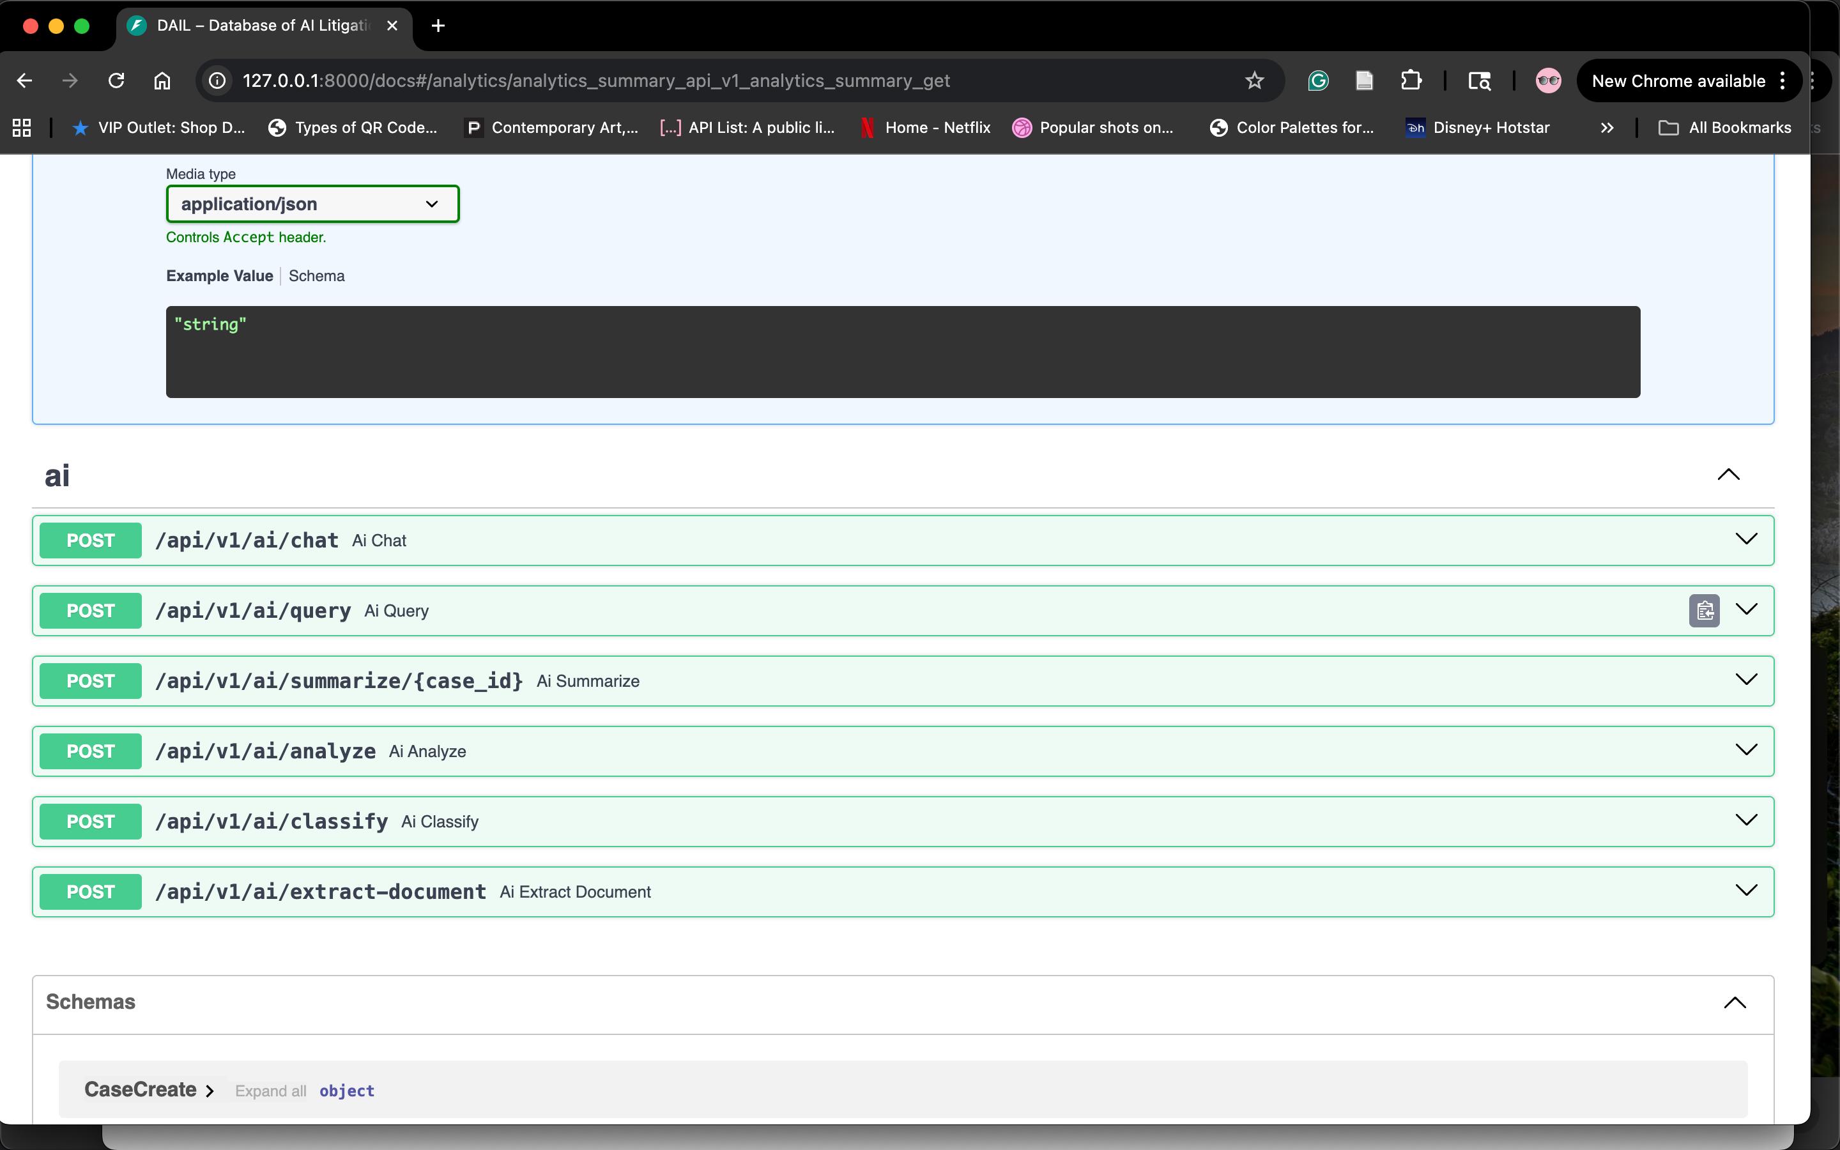Viewport: 1840px width, 1150px height.
Task: Click the New Chrome available button
Action: point(1678,80)
